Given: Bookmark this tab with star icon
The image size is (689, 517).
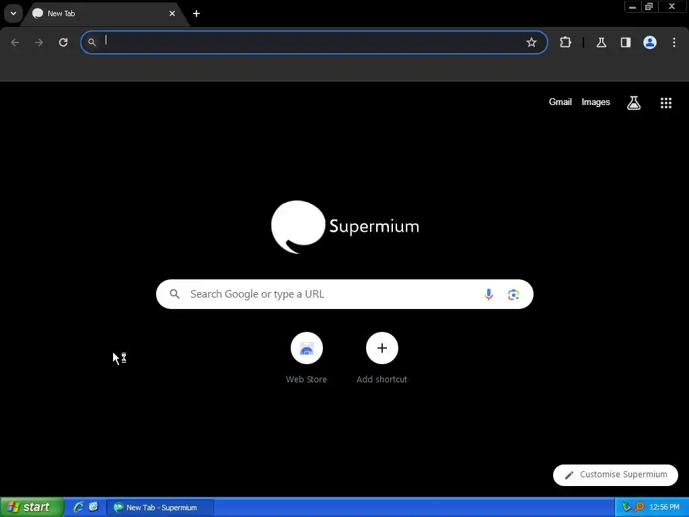Looking at the screenshot, I should (532, 42).
